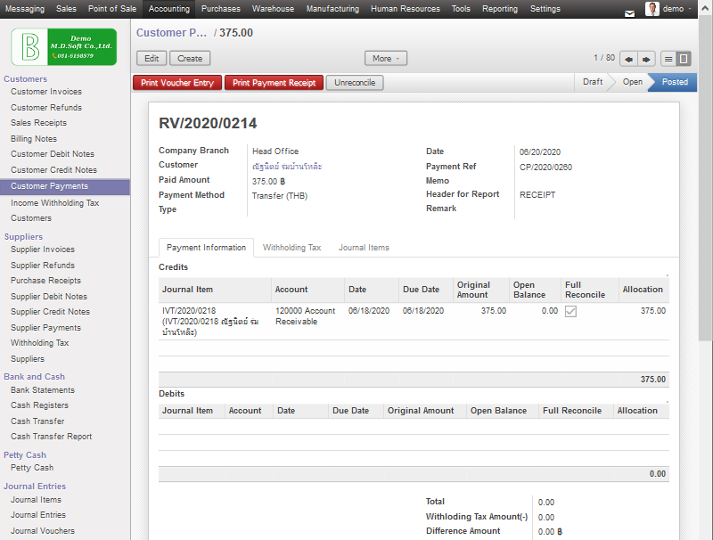Open the Accounting menu
Image resolution: width=713 pixels, height=540 pixels.
(x=169, y=9)
